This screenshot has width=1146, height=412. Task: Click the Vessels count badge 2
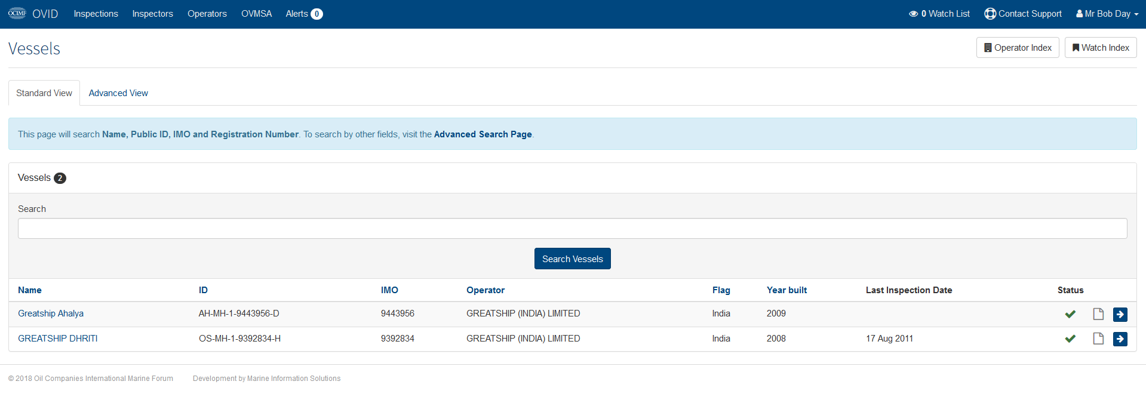coord(60,178)
